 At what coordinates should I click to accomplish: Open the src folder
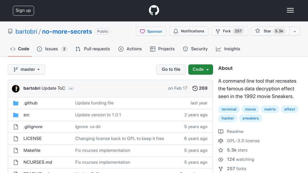(x=26, y=115)
